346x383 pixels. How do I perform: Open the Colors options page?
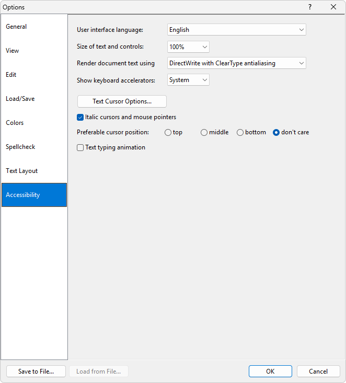pyautogui.click(x=34, y=123)
